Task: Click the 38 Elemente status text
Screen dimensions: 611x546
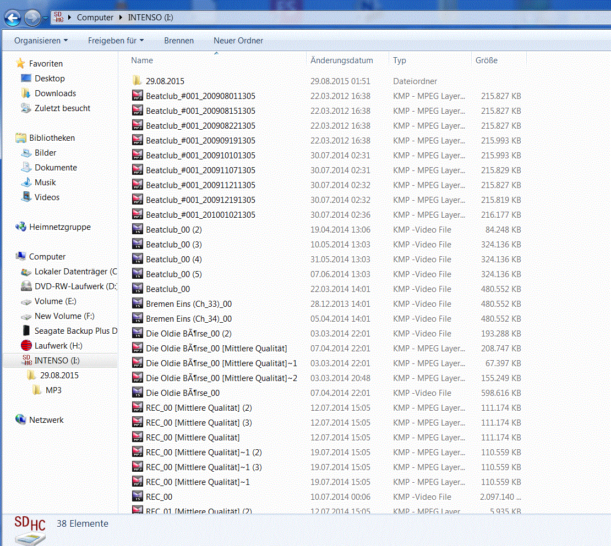Action: (x=83, y=523)
